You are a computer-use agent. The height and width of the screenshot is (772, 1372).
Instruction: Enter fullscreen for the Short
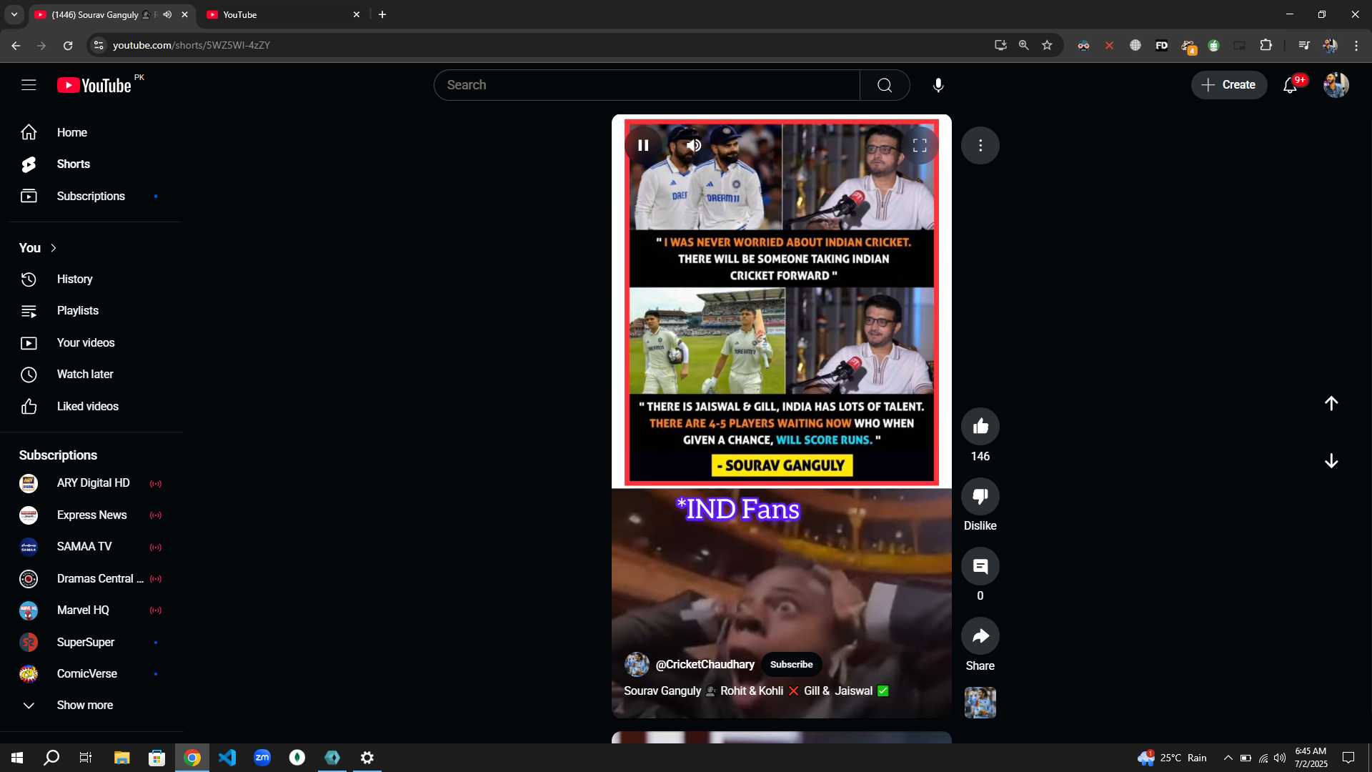click(x=920, y=145)
